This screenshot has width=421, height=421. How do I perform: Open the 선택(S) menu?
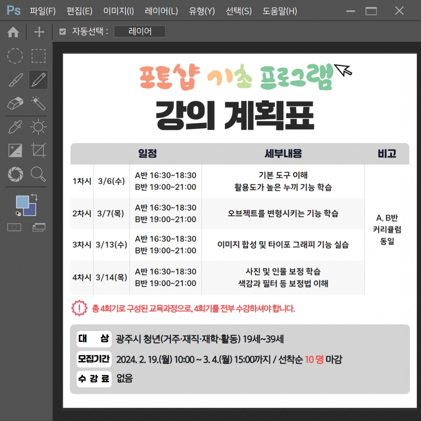pos(238,11)
